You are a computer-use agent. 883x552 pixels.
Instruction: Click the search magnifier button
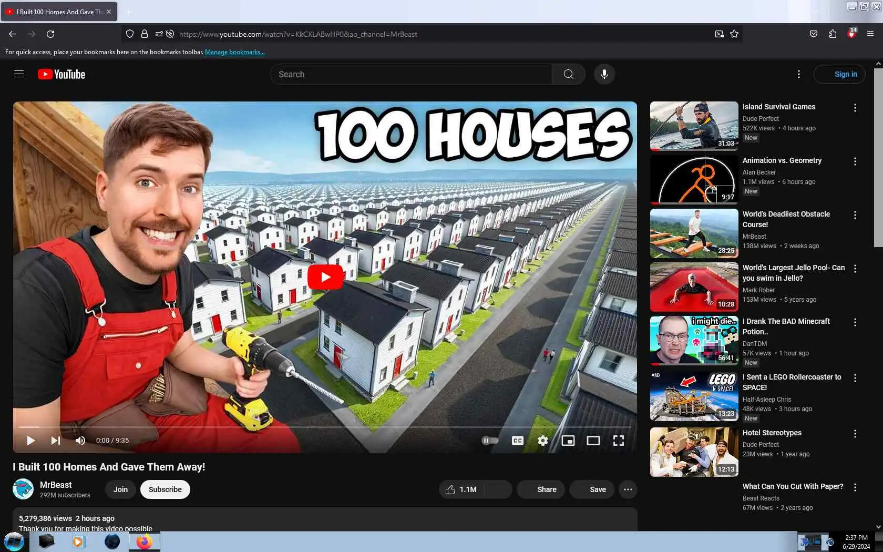pyautogui.click(x=568, y=74)
